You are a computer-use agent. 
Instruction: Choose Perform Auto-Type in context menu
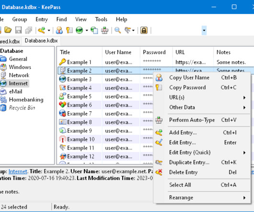tap(202, 120)
